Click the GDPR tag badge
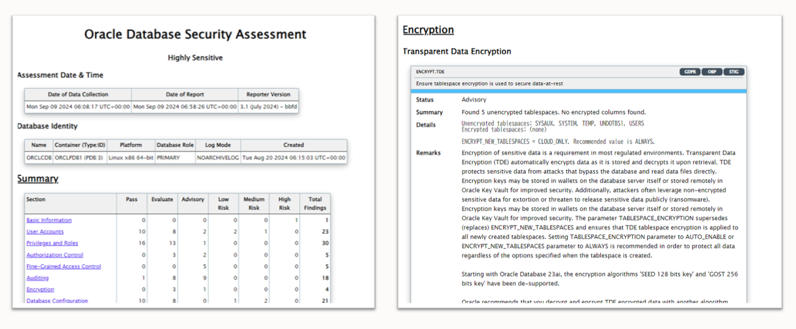The height and width of the screenshot is (329, 796). click(690, 72)
